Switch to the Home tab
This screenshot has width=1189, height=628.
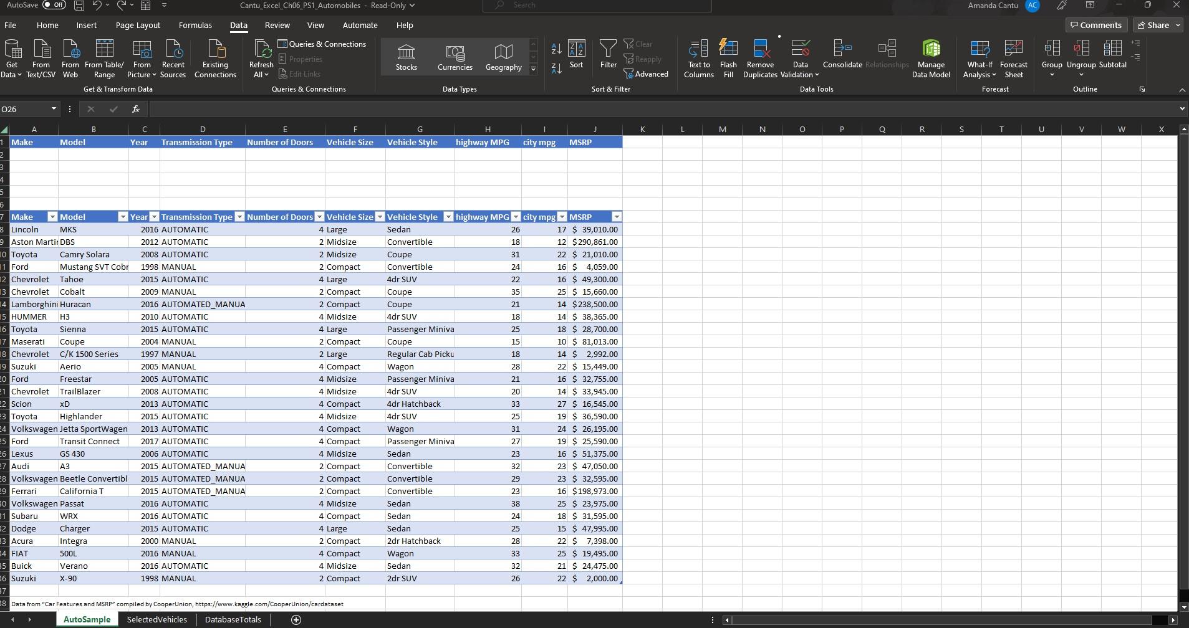click(47, 26)
